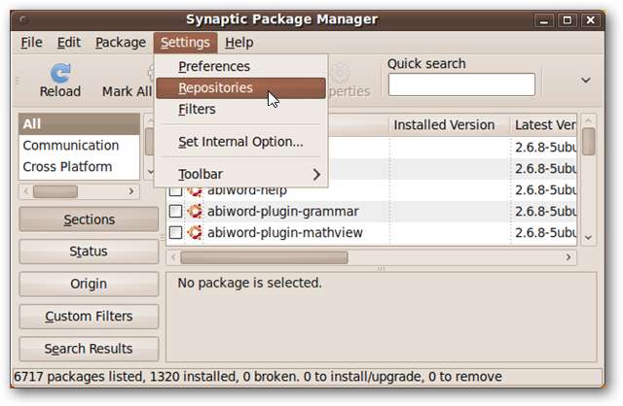Click the abiword-help package icon

195,189
